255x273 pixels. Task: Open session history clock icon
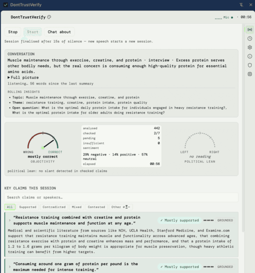[250, 39]
